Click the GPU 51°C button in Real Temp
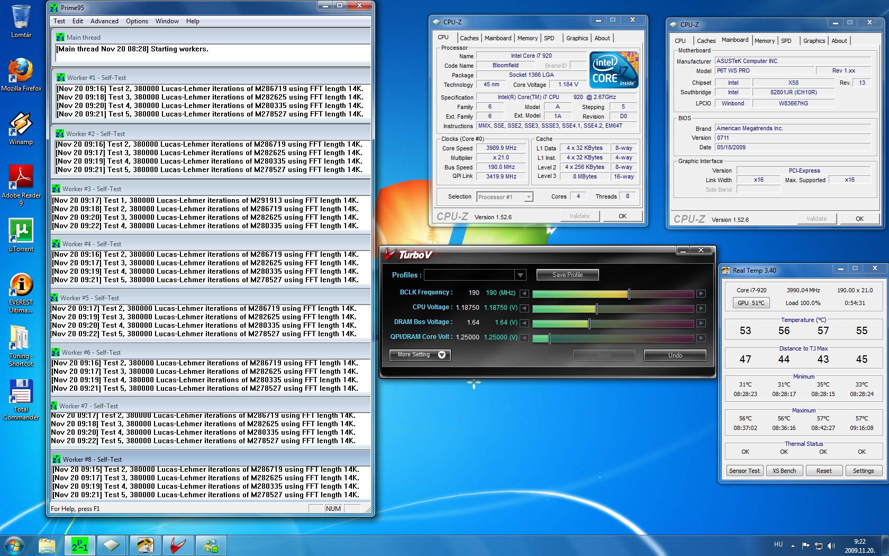Screen dimensions: 889x556 [x=751, y=303]
